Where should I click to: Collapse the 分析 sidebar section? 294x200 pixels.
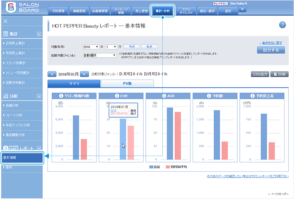39,96
